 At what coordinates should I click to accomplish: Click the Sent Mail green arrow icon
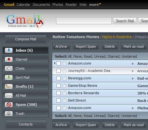(9, 77)
